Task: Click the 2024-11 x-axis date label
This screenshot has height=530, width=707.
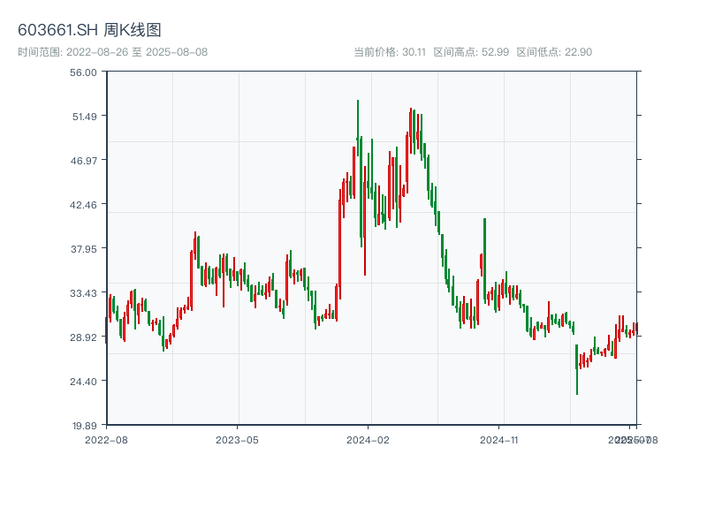Action: pos(499,439)
